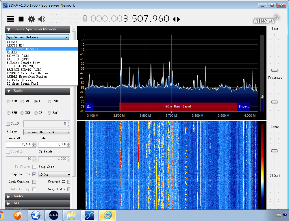Choose RFSPACE Networked Radios source

tap(42, 73)
